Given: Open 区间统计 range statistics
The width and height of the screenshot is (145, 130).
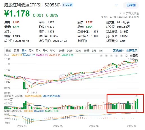Looking at the screenshot, I should 118,51.
